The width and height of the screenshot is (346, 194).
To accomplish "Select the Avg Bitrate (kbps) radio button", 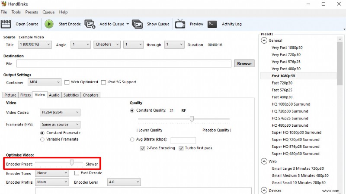I will click(132, 139).
